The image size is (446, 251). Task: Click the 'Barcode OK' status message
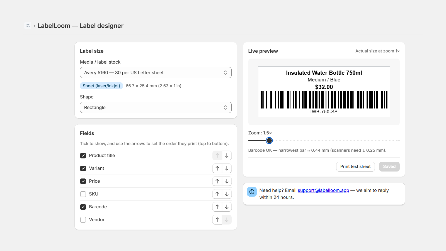pos(317,150)
